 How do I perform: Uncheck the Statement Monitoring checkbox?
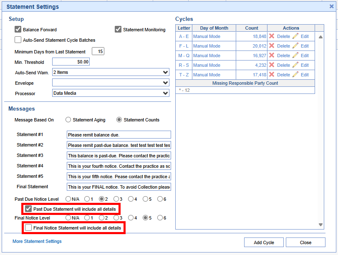tap(118, 29)
